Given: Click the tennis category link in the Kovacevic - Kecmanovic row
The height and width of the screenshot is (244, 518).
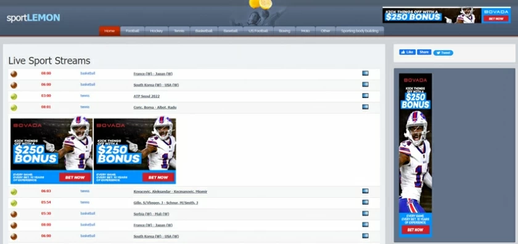Looking at the screenshot, I should point(85,191).
